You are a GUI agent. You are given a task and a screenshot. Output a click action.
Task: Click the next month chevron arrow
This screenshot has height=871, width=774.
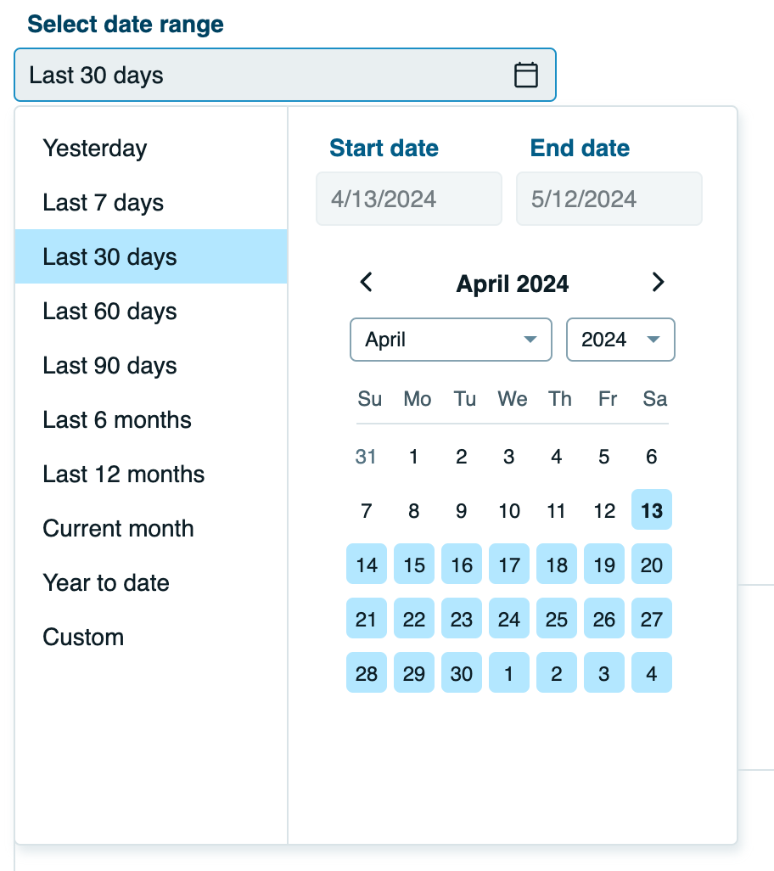pyautogui.click(x=658, y=283)
